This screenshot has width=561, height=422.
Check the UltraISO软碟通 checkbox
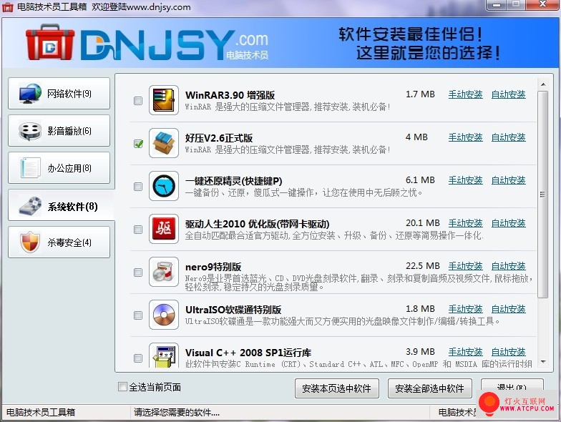[x=137, y=315]
